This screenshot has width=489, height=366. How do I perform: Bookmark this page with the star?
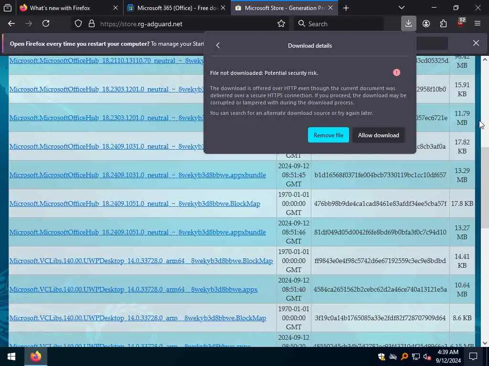[x=281, y=24]
